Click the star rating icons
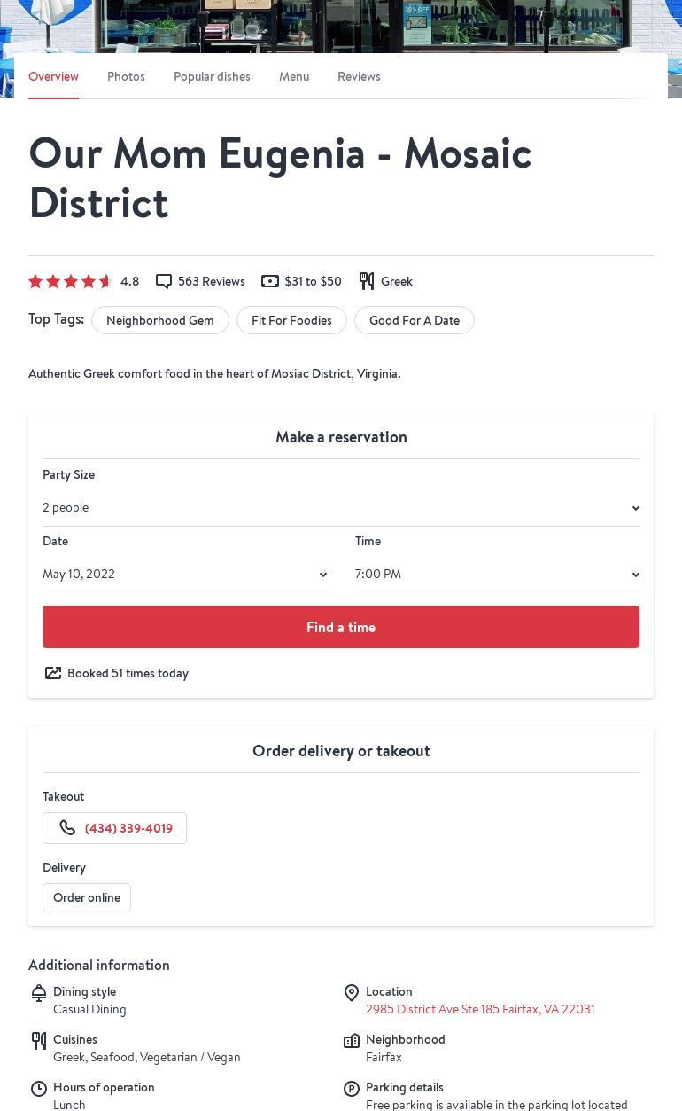The height and width of the screenshot is (1111, 682). [71, 281]
